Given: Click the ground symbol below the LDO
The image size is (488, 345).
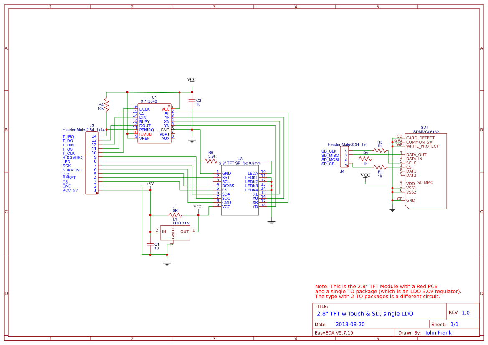Looking at the screenshot, I should (x=167, y=262).
